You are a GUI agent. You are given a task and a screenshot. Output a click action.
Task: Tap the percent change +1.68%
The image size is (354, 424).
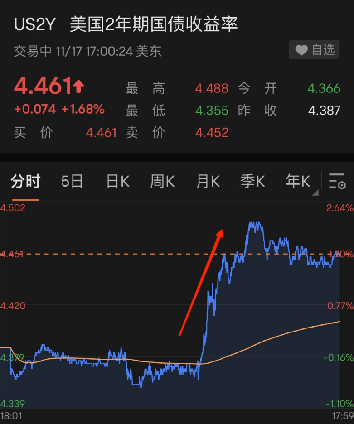[83, 109]
